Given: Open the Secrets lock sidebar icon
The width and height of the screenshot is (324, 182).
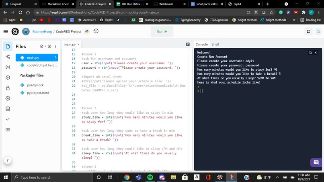Looking at the screenshot, I should [8, 88].
